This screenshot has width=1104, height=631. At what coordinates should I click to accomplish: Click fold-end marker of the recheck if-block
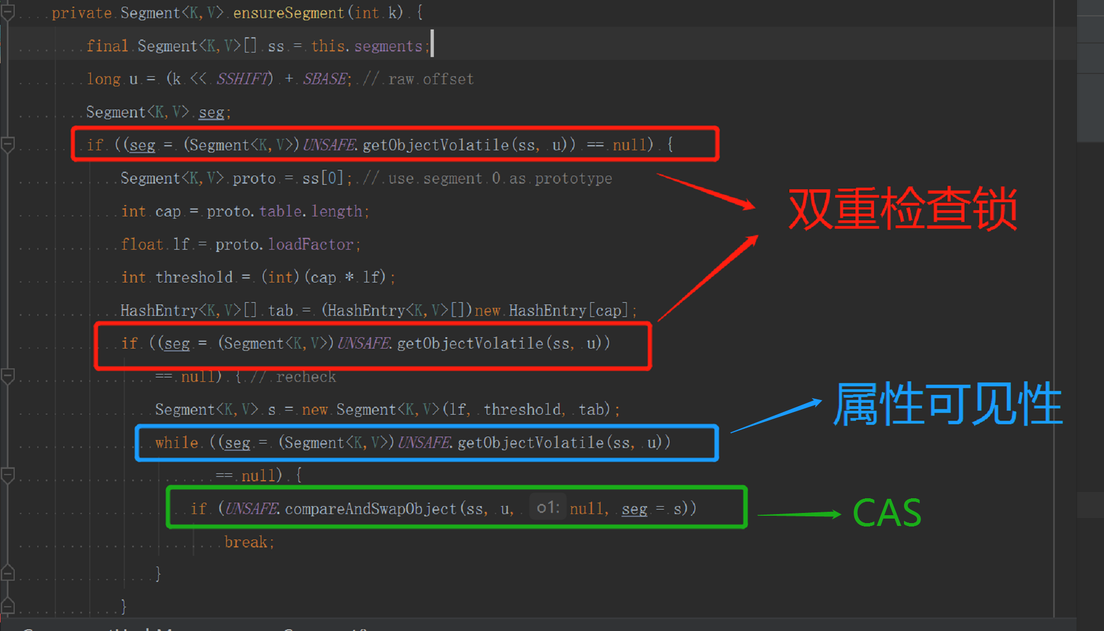point(7,606)
